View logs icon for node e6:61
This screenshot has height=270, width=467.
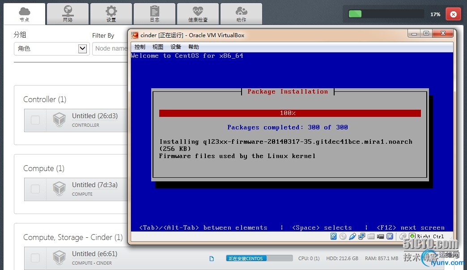click(x=212, y=258)
